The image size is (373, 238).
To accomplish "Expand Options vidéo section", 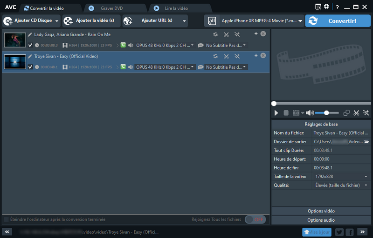I will coord(321,211).
